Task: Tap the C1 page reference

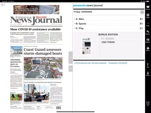Action: pyautogui.click(x=141, y=28)
